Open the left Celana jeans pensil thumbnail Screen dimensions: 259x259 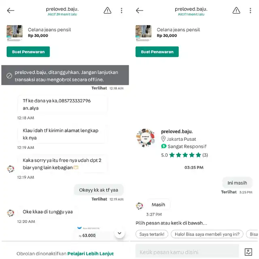[x=15, y=33]
